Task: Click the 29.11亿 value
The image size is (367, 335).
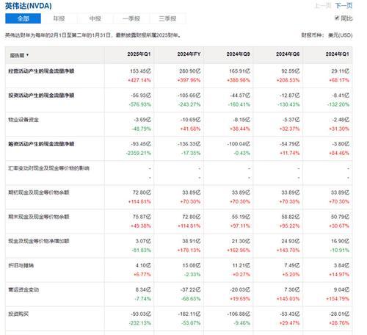Action: 340,71
